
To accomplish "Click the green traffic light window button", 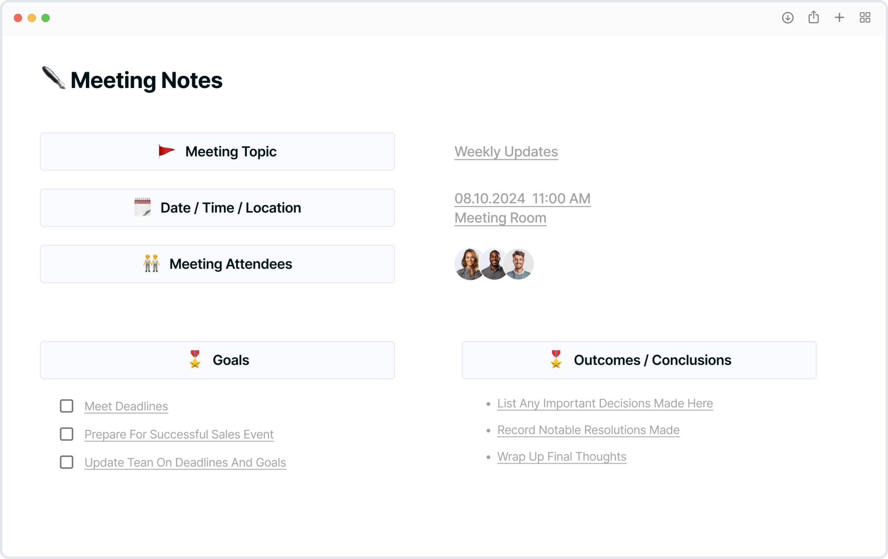I will (46, 18).
